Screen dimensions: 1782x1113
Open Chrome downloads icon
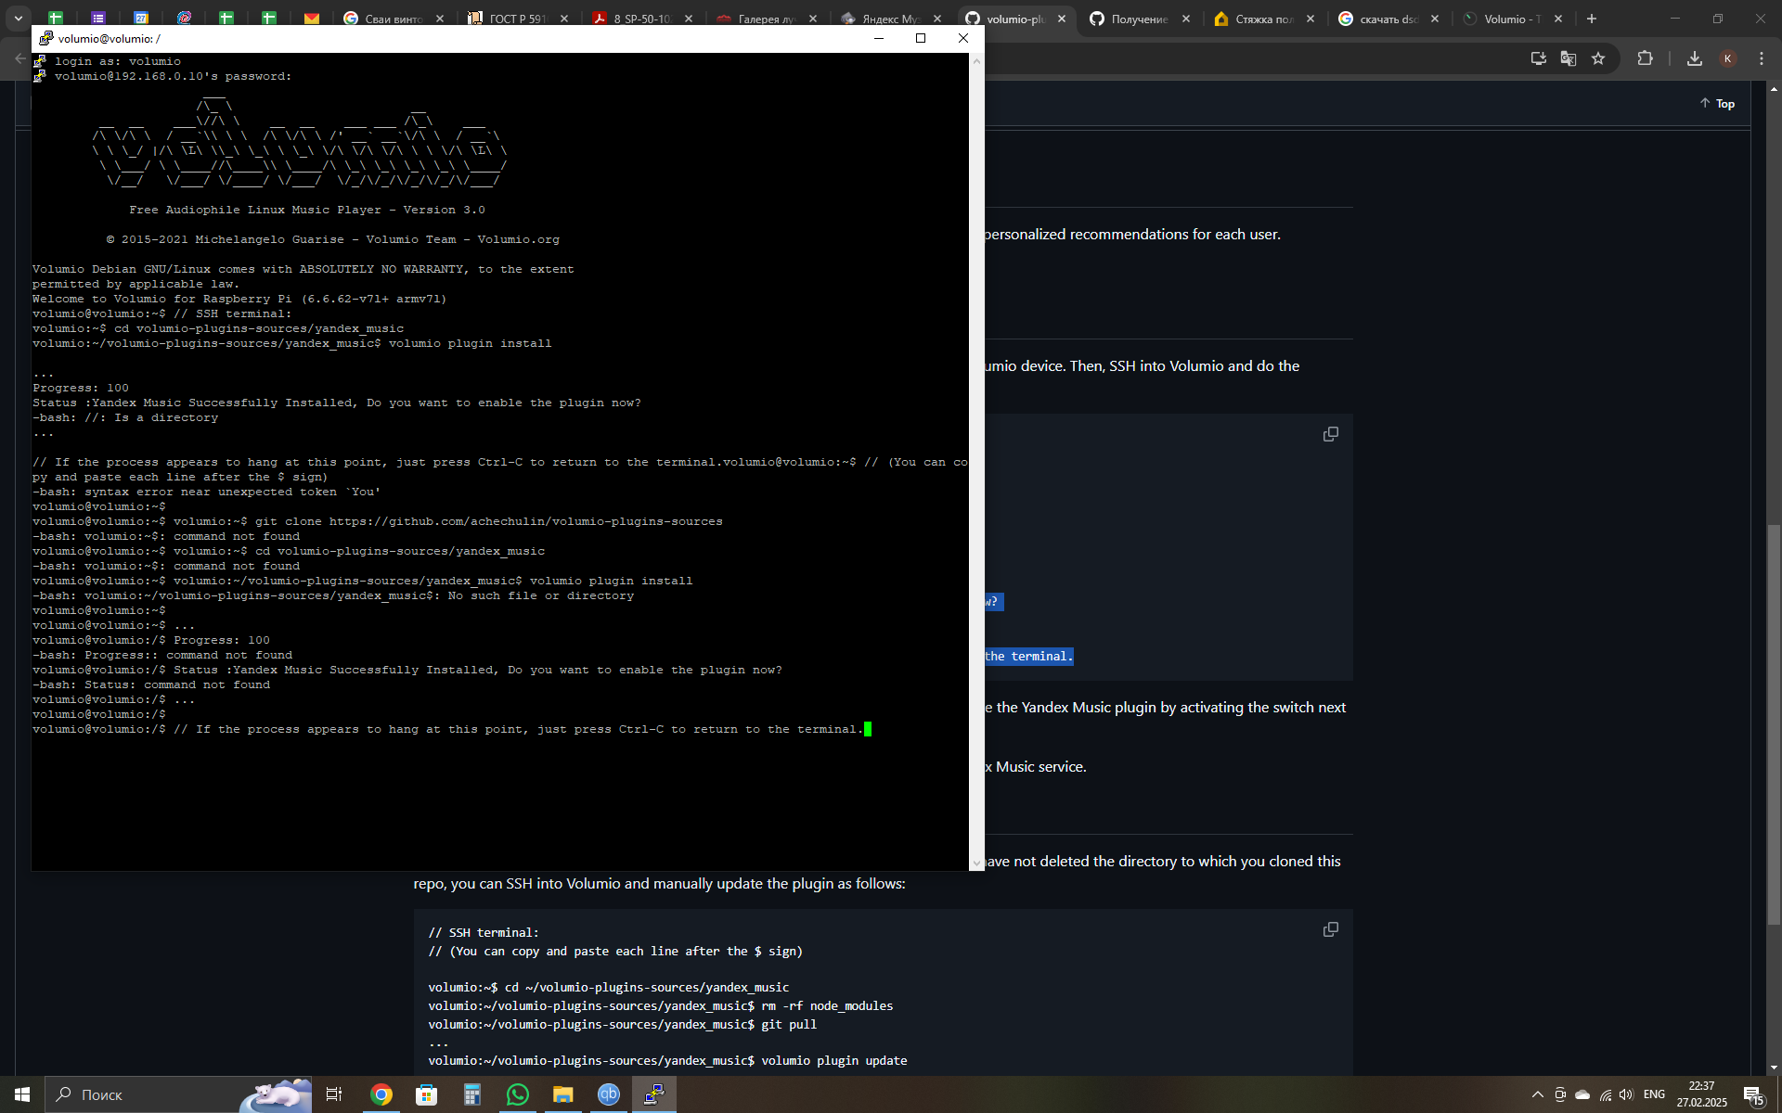tap(1695, 58)
